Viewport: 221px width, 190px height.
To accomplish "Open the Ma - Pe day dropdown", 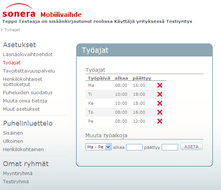I will pos(99,147).
